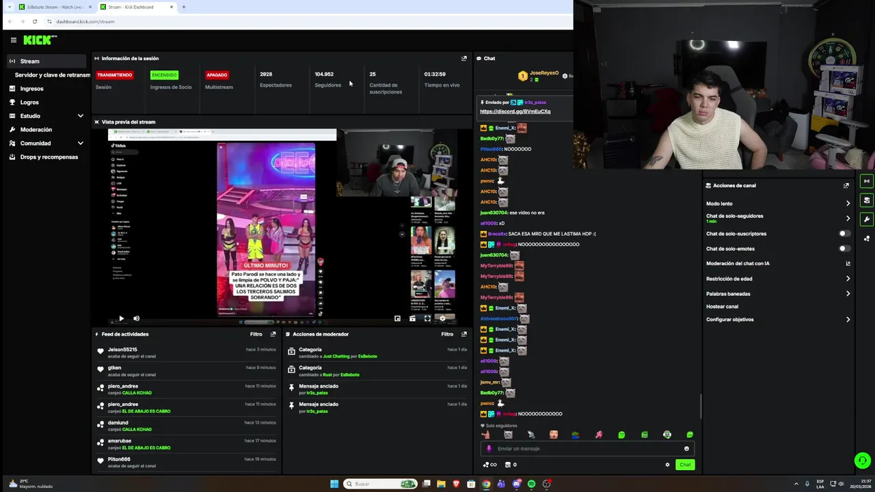Expand Restricción de edad options
Viewport: 875px width, 492px height.
pos(848,279)
